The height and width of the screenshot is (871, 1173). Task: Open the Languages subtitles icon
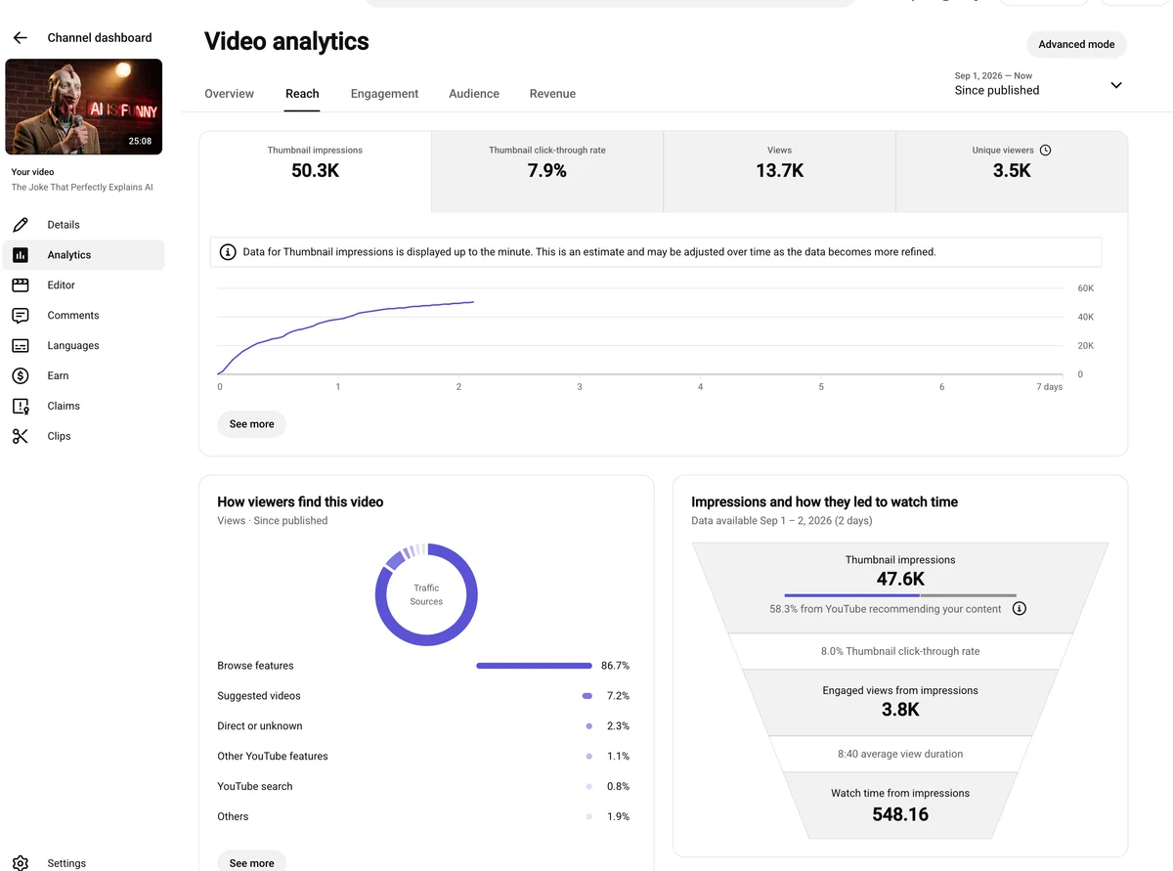[x=21, y=346]
